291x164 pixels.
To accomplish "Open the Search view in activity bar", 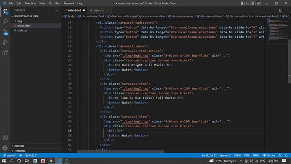I will (5, 21).
